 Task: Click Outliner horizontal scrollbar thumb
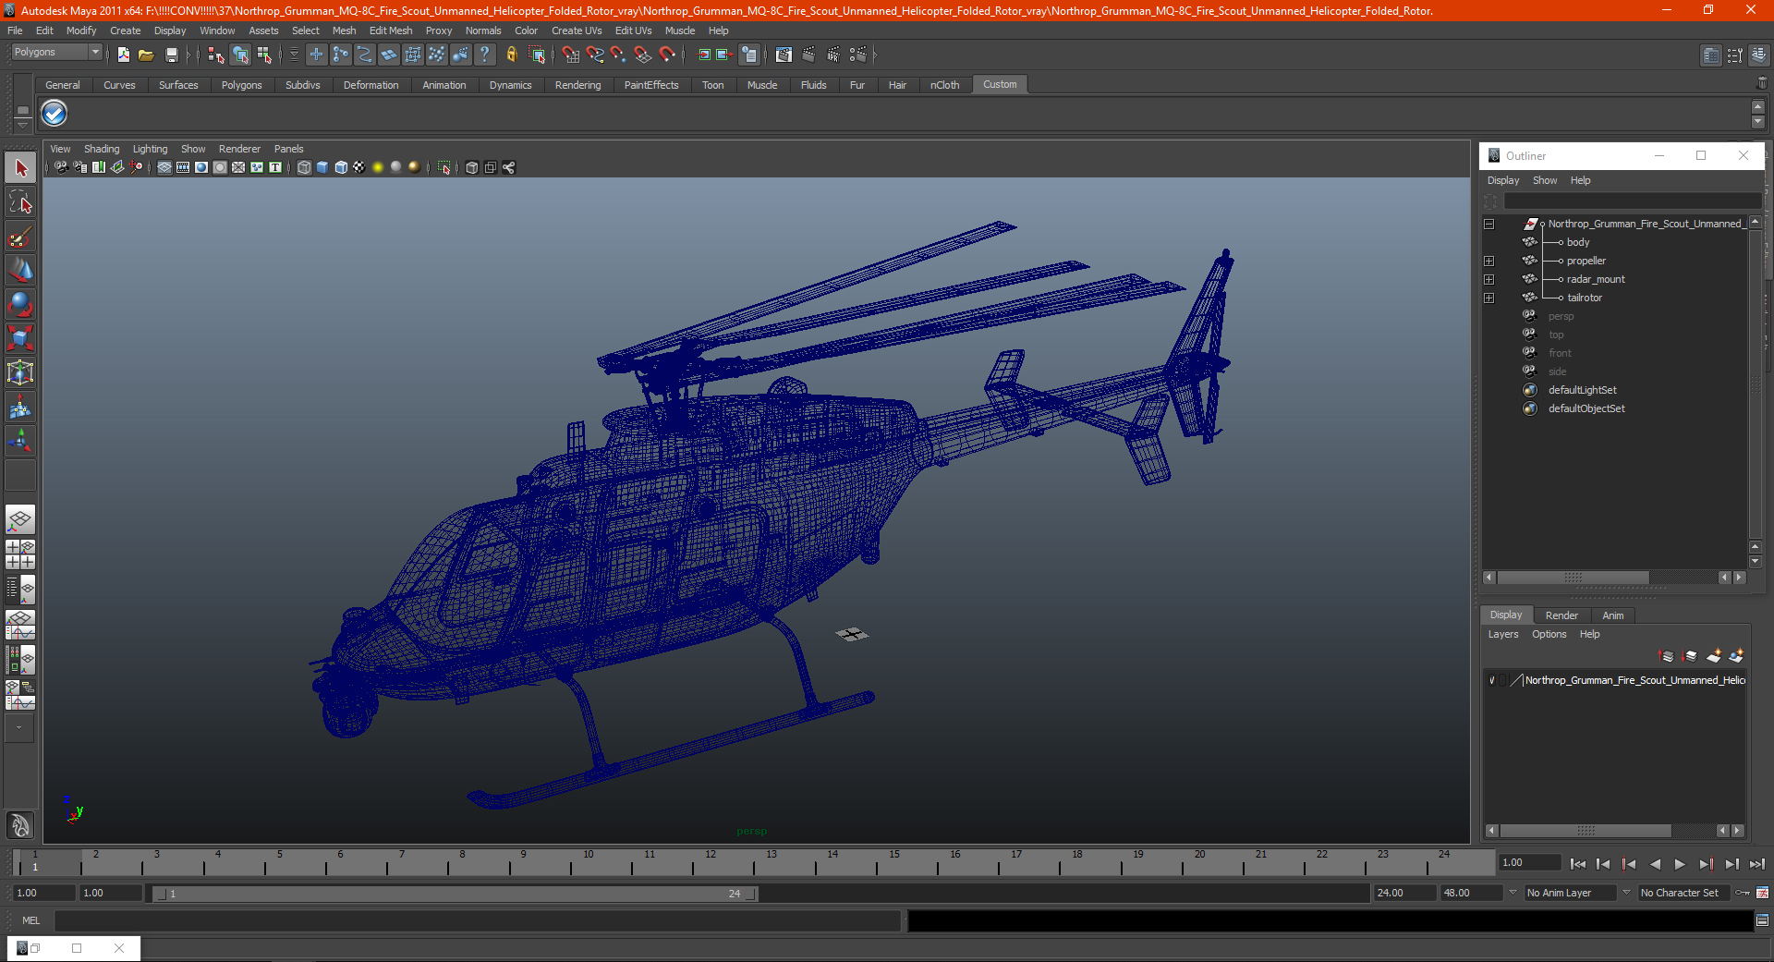click(1574, 578)
